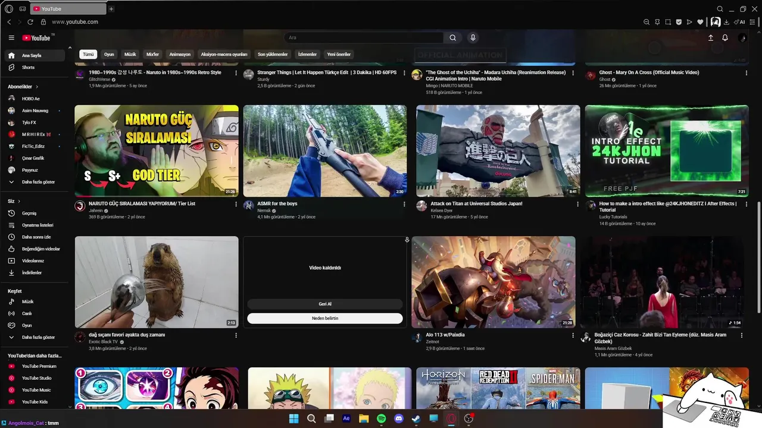Select the Aksiyon-macera oyunları chip
The height and width of the screenshot is (428, 762).
(224, 54)
